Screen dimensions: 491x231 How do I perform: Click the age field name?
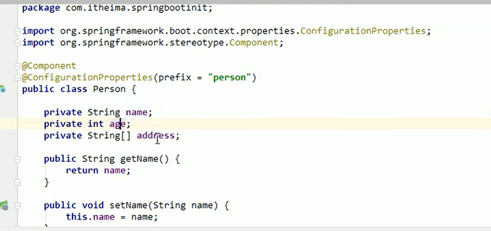click(x=117, y=124)
